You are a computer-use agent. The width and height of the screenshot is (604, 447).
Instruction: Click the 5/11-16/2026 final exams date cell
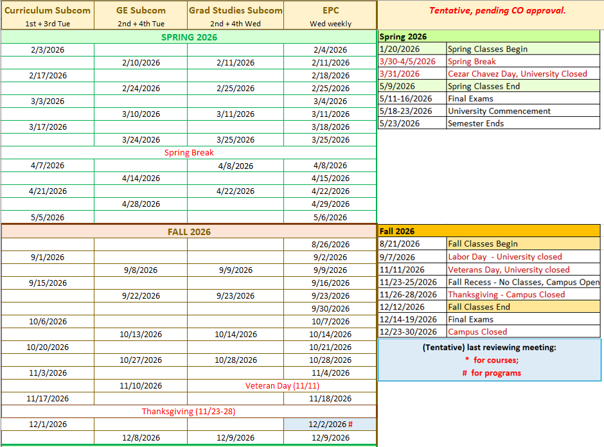[x=412, y=99]
